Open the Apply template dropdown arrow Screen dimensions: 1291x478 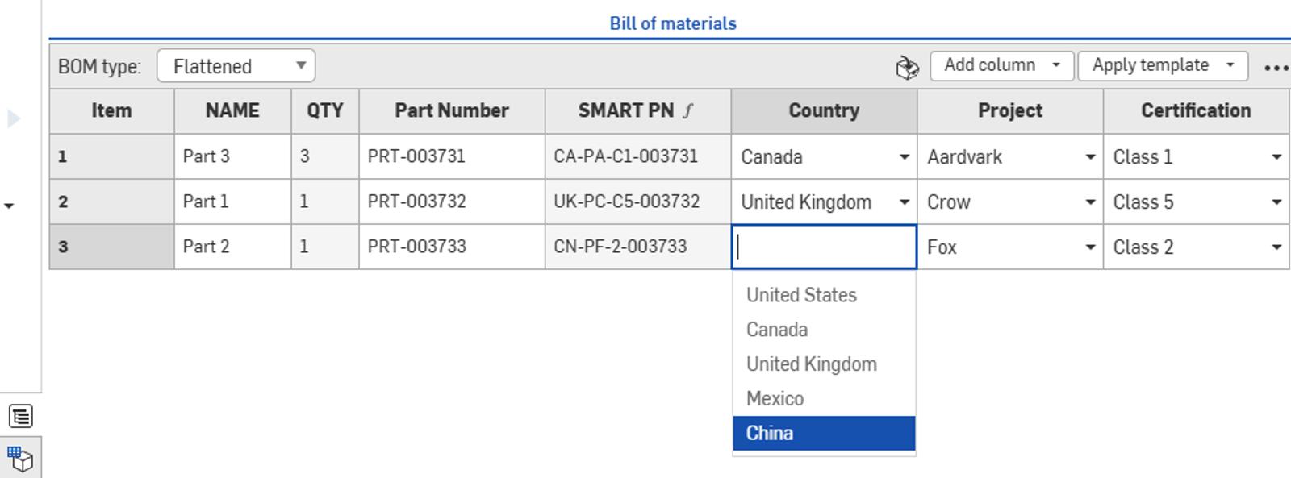pos(1230,65)
